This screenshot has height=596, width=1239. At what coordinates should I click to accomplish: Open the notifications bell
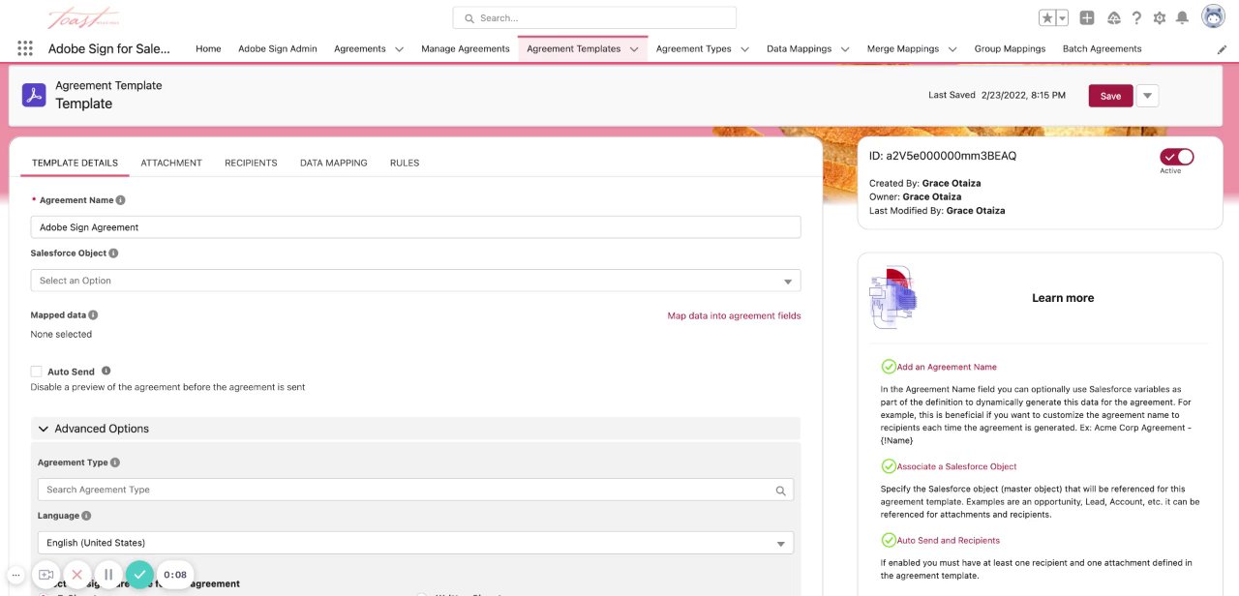click(x=1182, y=17)
